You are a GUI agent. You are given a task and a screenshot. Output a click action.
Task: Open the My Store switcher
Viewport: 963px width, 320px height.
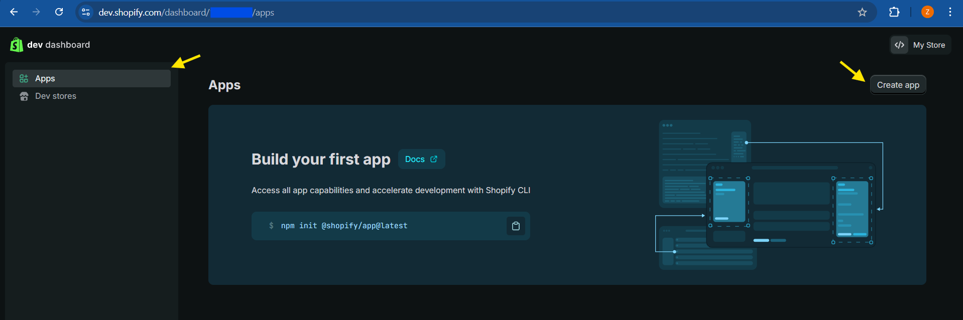click(x=920, y=45)
